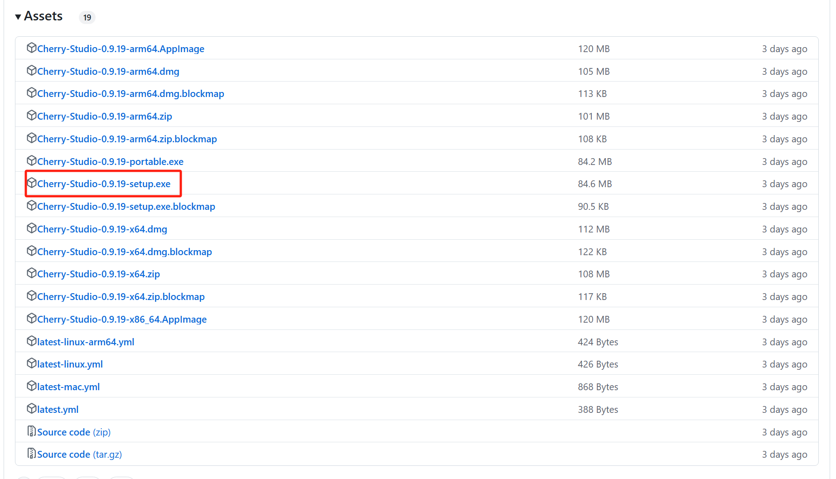This screenshot has width=836, height=479.
Task: Open Cherry-Studio-0.9.19-arm64.dmg.blockmap link
Action: coord(130,93)
